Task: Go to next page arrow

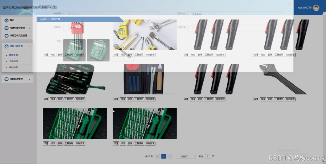Action: point(170,156)
